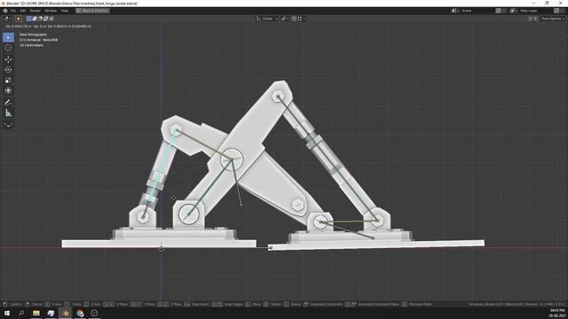Click the 10 Centimeters grid scale text
The width and height of the screenshot is (568, 319).
coord(32,45)
